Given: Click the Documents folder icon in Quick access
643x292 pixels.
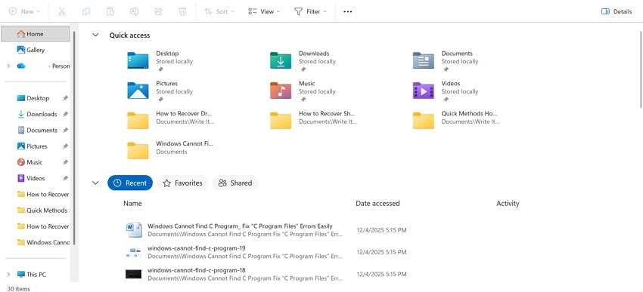Looking at the screenshot, I should tap(423, 60).
